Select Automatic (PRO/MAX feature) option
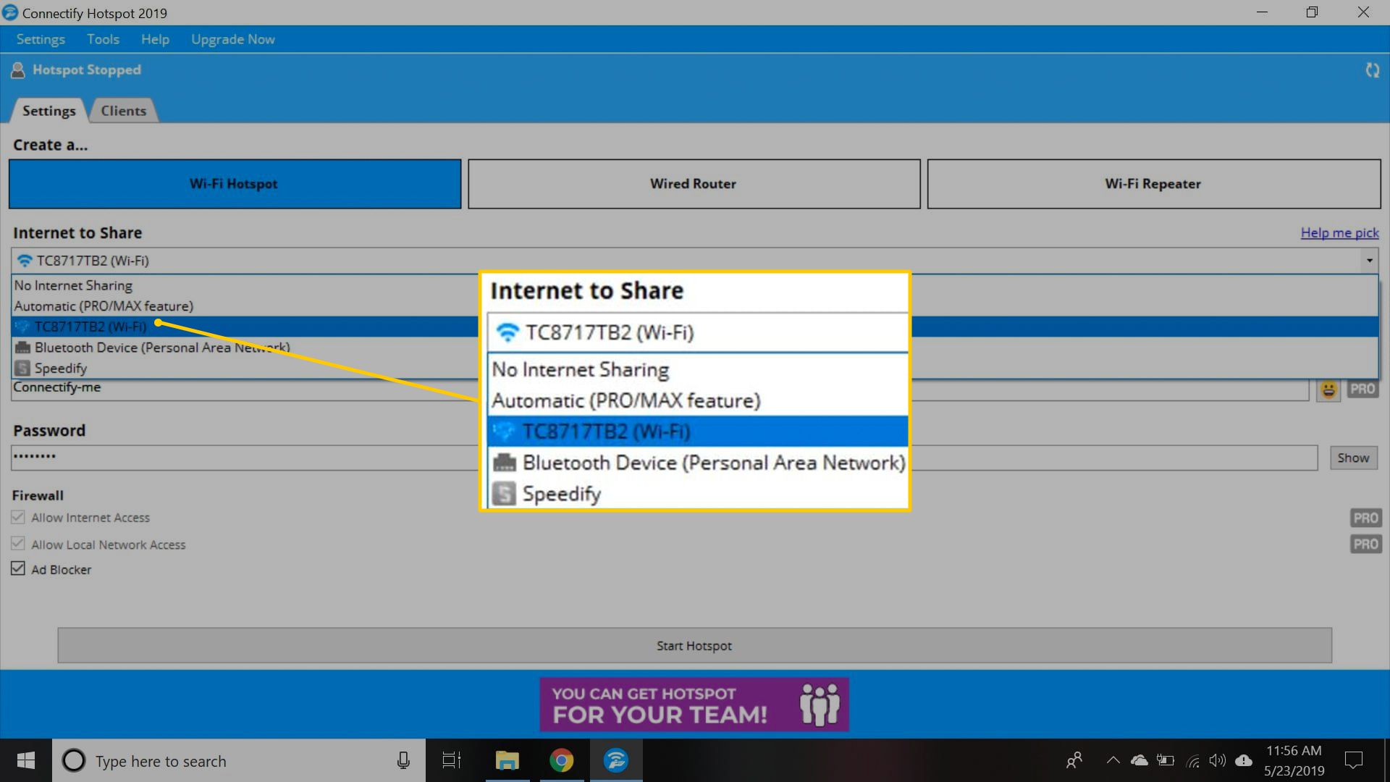This screenshot has height=782, width=1390. (694, 306)
